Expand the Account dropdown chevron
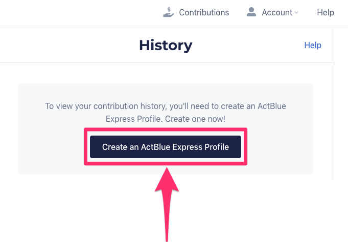The width and height of the screenshot is (348, 242). [296, 13]
